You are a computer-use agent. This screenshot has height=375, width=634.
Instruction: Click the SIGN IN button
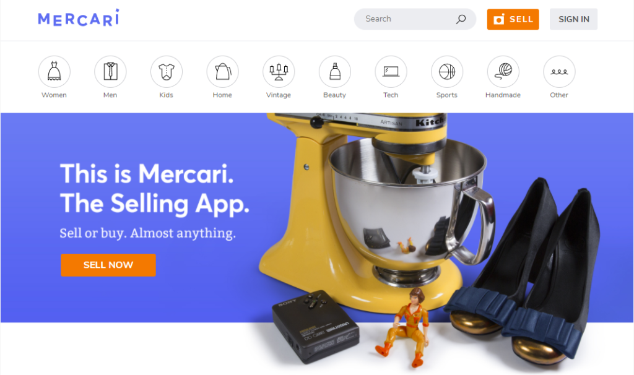point(573,19)
